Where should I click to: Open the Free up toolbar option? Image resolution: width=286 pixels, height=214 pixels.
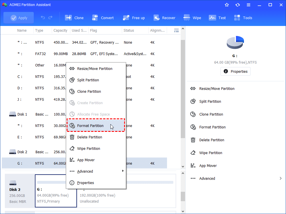click(x=134, y=18)
